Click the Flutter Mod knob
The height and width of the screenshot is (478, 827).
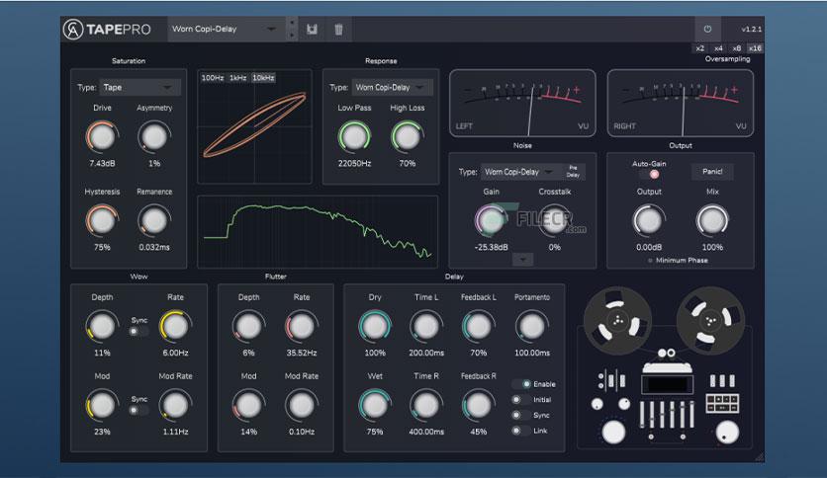tap(248, 405)
